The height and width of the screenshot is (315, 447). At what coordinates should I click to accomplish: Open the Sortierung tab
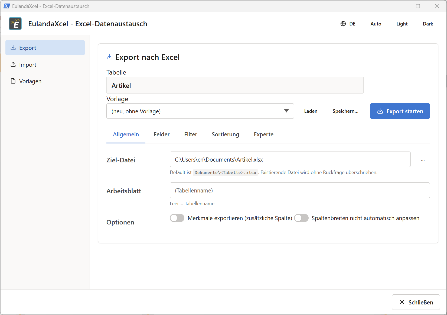(x=225, y=134)
